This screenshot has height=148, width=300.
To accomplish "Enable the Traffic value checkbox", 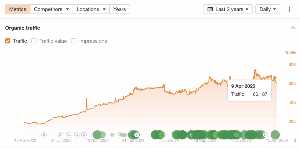I will tap(34, 41).
